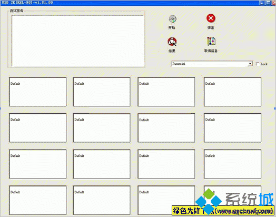Click the 取得信息 text label
The width and height of the screenshot is (276, 217).
click(211, 51)
